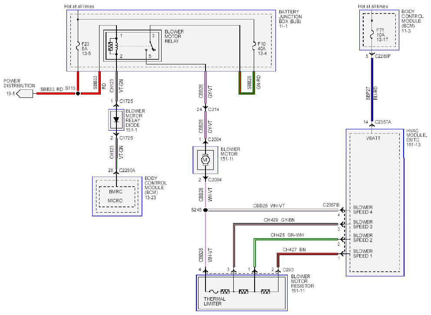Click the CH429 GY-BN wire label
This screenshot has height=315, width=431.
[279, 220]
